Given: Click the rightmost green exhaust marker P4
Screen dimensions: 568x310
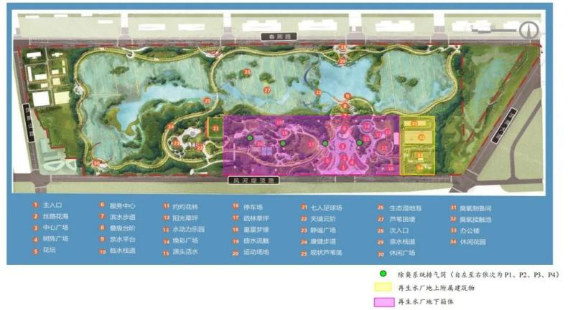Looking at the screenshot, I should pos(359,142).
